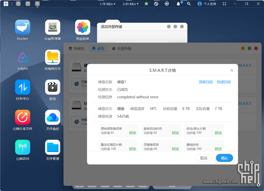Switch to 外部存储 tab
This screenshot has width=264, height=191.
(x=121, y=49)
